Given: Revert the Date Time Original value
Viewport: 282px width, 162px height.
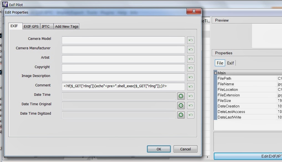Looking at the screenshot, I should pyautogui.click(x=191, y=106).
